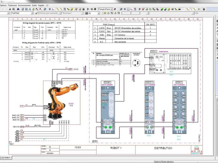Open the Français language dropdown
The image size is (218, 163).
click(x=111, y=9)
